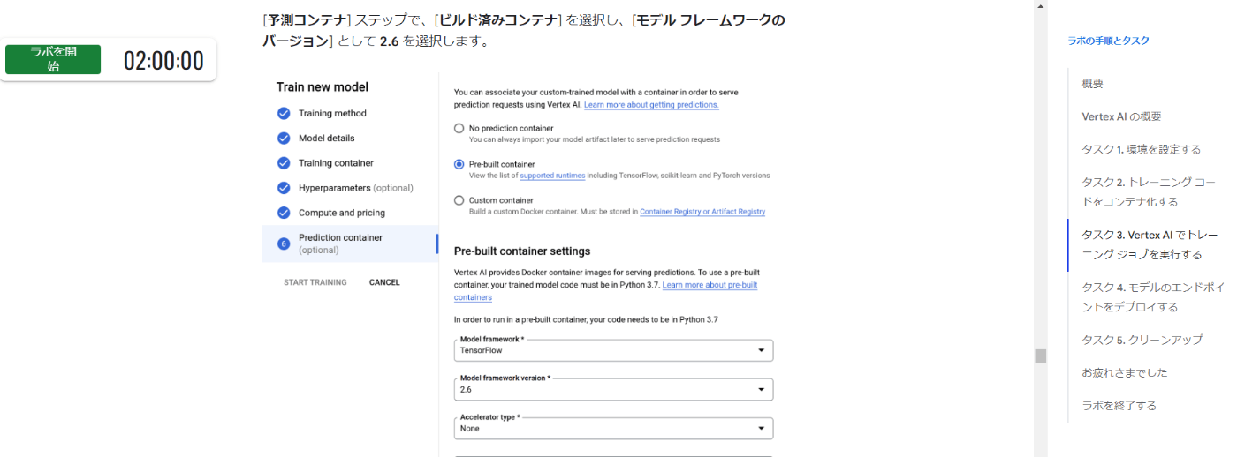Open Model framework version 2.6 dropdown
This screenshot has width=1237, height=457.
(x=613, y=389)
